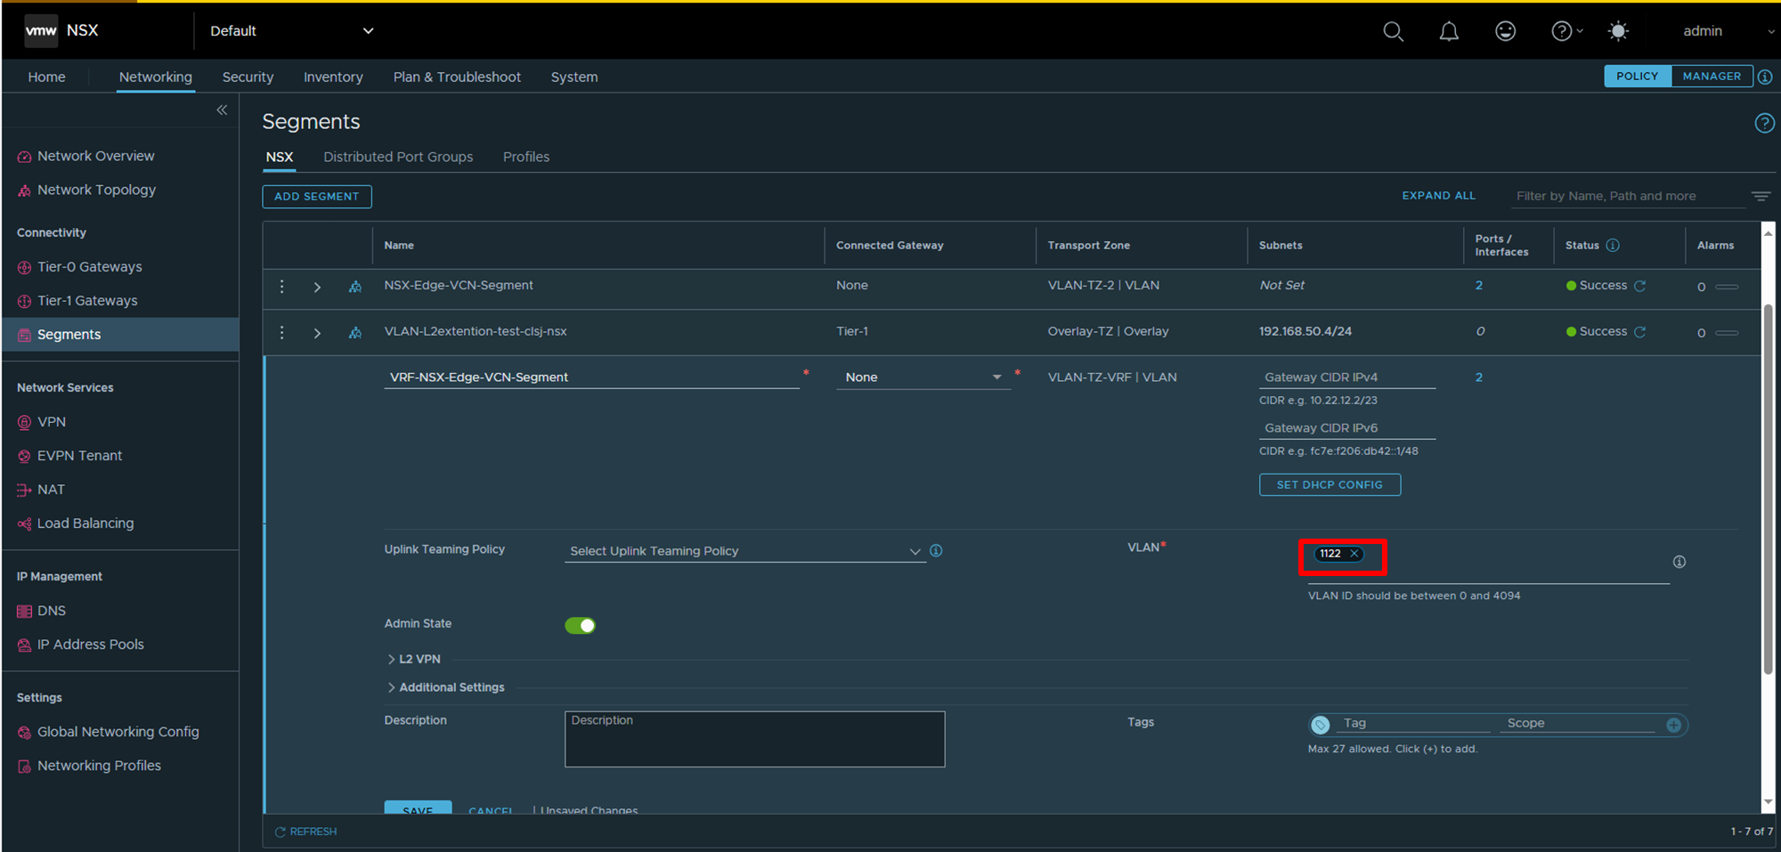Open the filter options icon
The width and height of the screenshot is (1781, 852).
point(1761,196)
